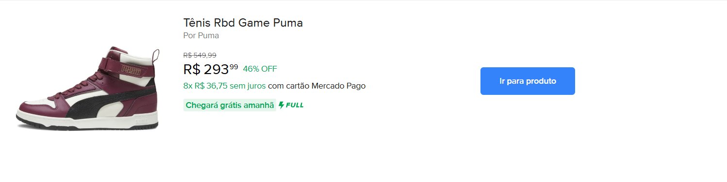The height and width of the screenshot is (182, 727).
Task: Click the lightning bolt FULL icon
Action: click(281, 105)
